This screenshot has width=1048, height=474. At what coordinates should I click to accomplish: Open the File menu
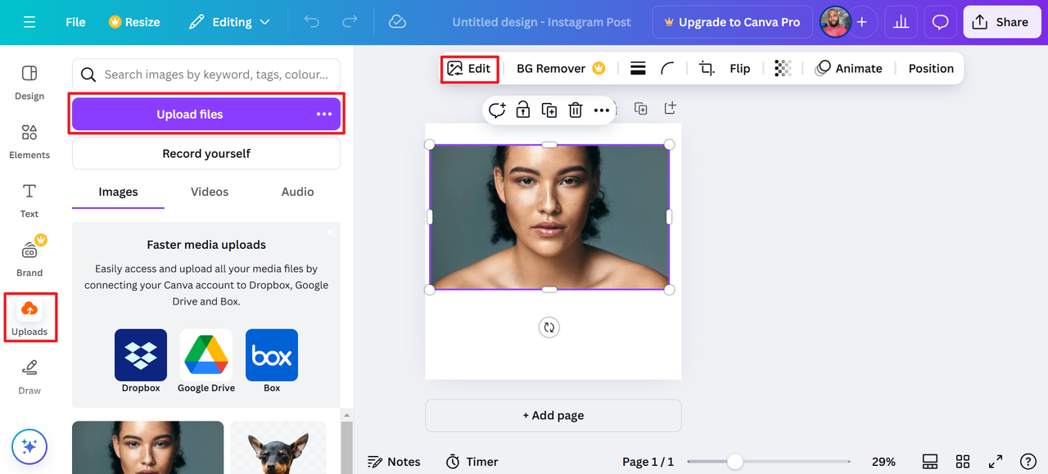[75, 22]
